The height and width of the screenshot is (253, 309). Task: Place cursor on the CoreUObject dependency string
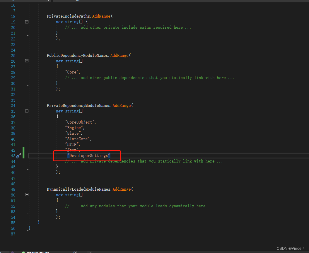pos(79,122)
